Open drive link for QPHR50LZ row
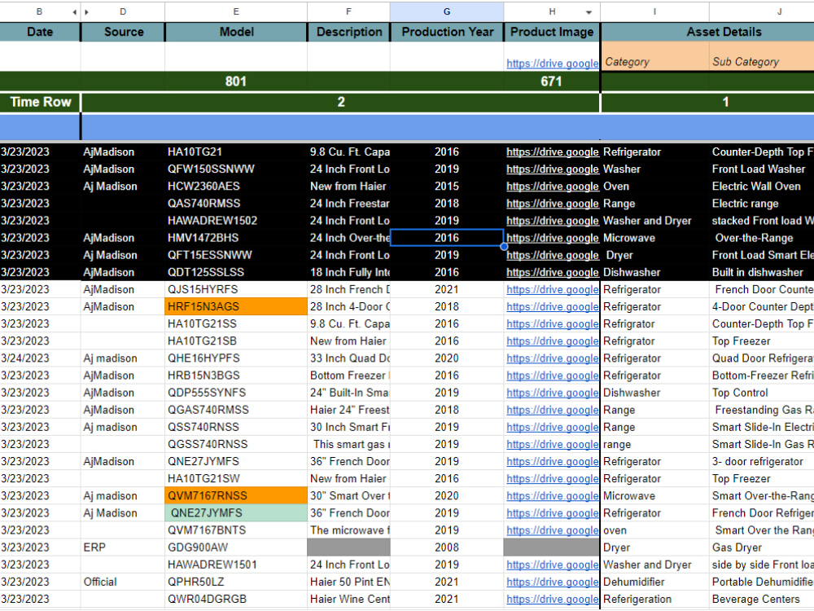The height and width of the screenshot is (611, 814). click(553, 582)
